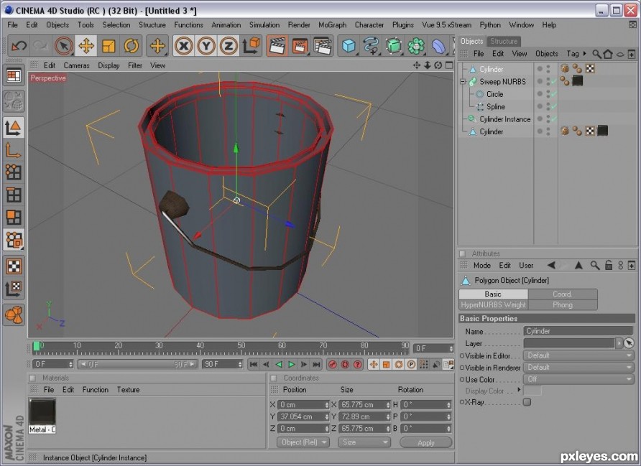This screenshot has width=641, height=466.
Task: Click the Animation mode icon at the bottom of the sidebar
Action: 14,315
